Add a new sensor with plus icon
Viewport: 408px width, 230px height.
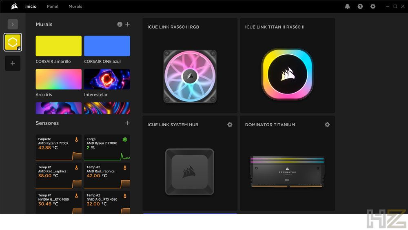point(127,123)
